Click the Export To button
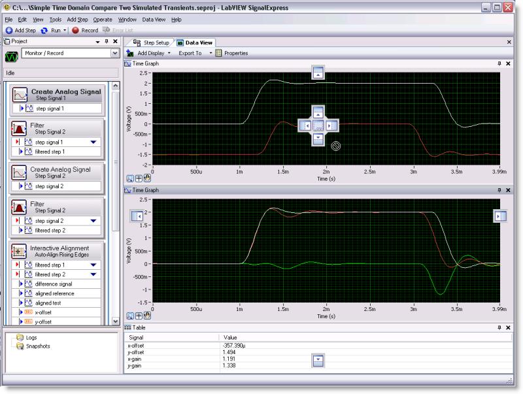 pos(190,52)
